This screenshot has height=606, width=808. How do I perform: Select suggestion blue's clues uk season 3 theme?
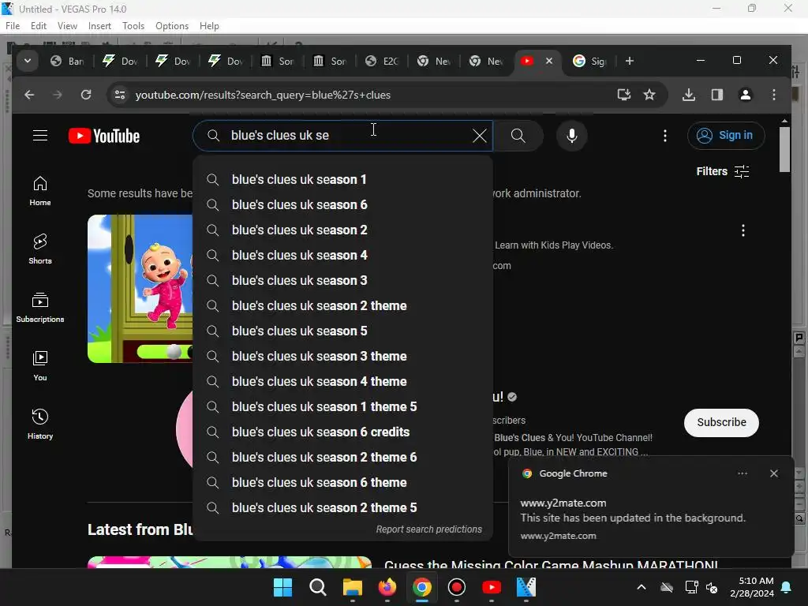pos(342,356)
